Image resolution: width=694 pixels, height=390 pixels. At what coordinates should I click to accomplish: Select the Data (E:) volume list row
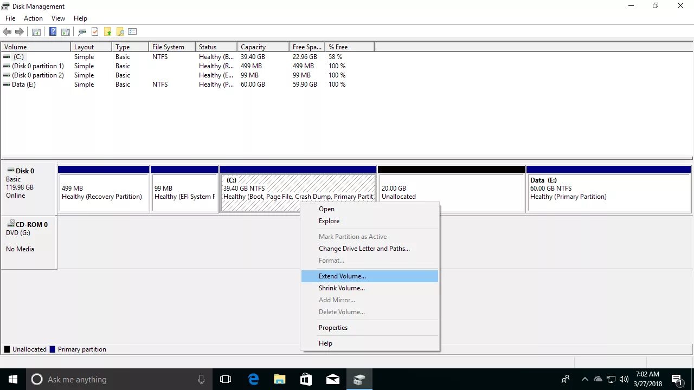click(x=188, y=84)
